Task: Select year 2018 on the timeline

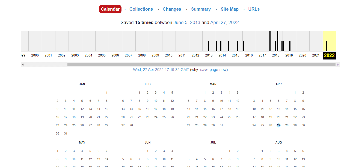Action: click(x=276, y=55)
